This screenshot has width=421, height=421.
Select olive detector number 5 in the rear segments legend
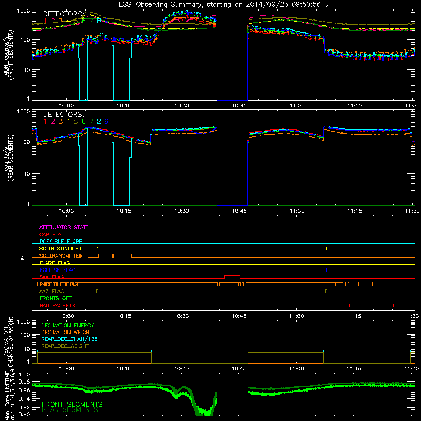76,122
